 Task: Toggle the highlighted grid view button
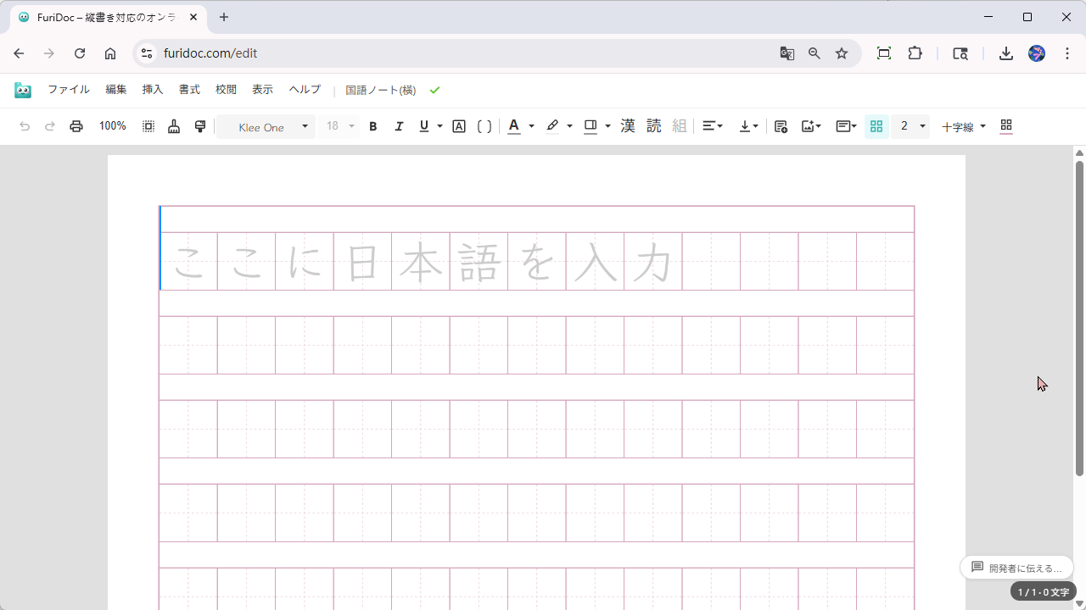(876, 125)
